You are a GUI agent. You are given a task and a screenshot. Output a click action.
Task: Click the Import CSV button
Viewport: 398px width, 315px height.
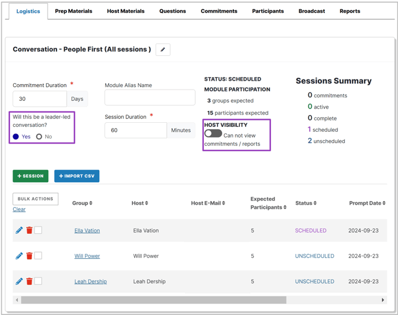pos(77,176)
